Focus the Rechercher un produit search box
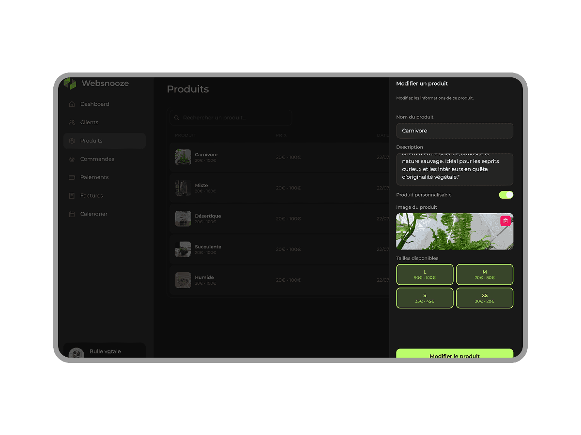This screenshot has width=581, height=435. click(x=231, y=117)
